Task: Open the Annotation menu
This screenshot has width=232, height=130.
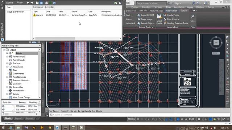Action: [179, 7]
